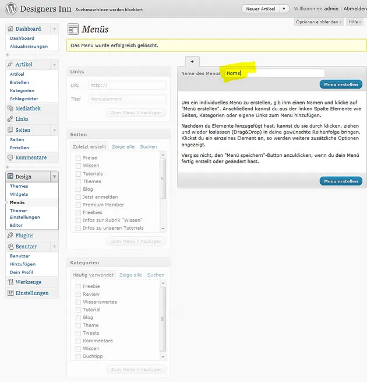Click the Seiten list scrollbar thumb
367x382 pixels.
tap(163, 178)
